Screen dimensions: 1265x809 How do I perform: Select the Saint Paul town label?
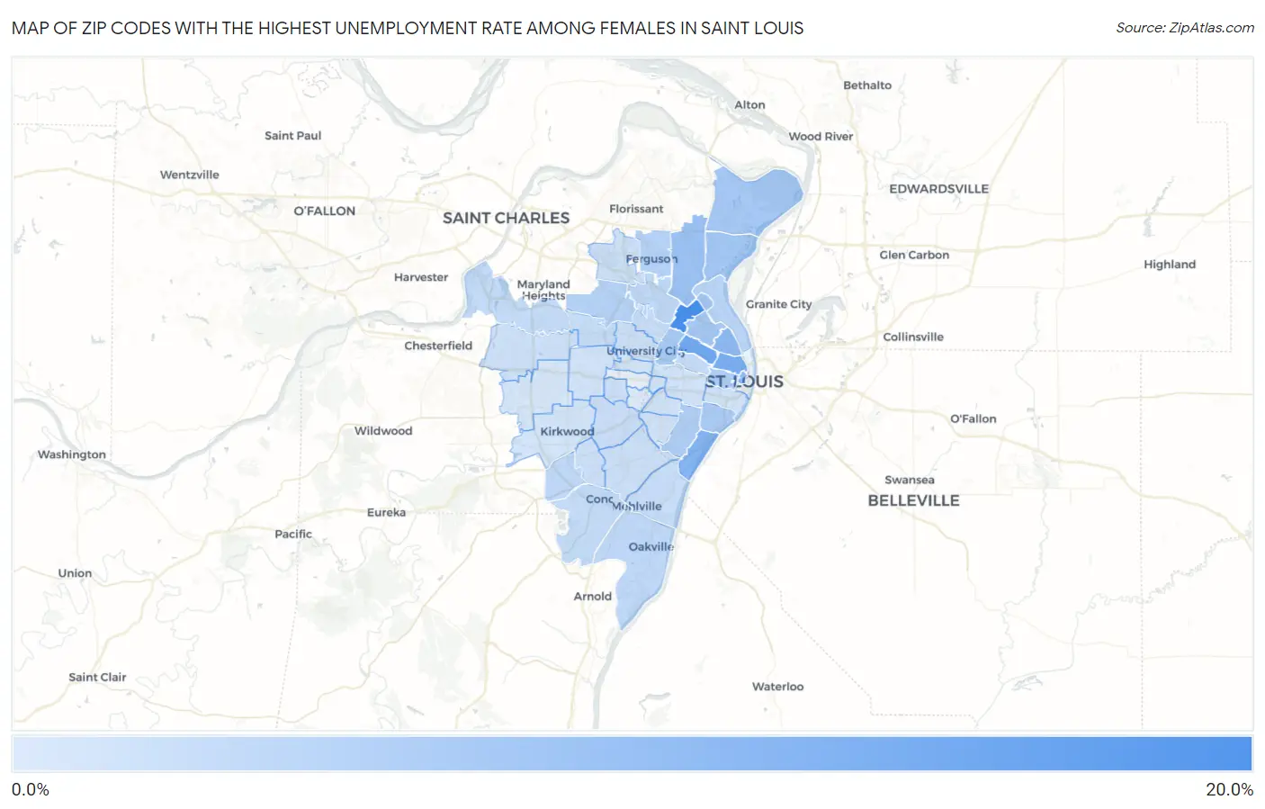tap(292, 136)
